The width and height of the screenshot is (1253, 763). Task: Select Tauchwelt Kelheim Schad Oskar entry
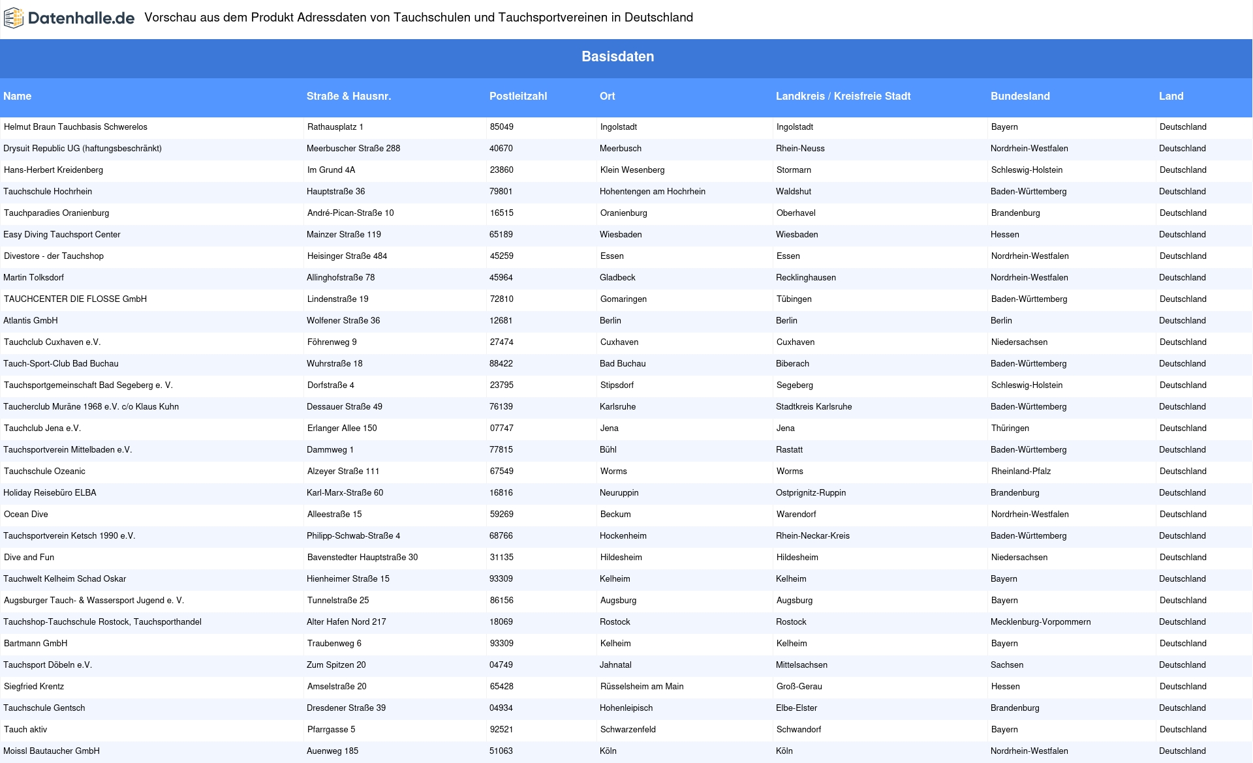(65, 579)
